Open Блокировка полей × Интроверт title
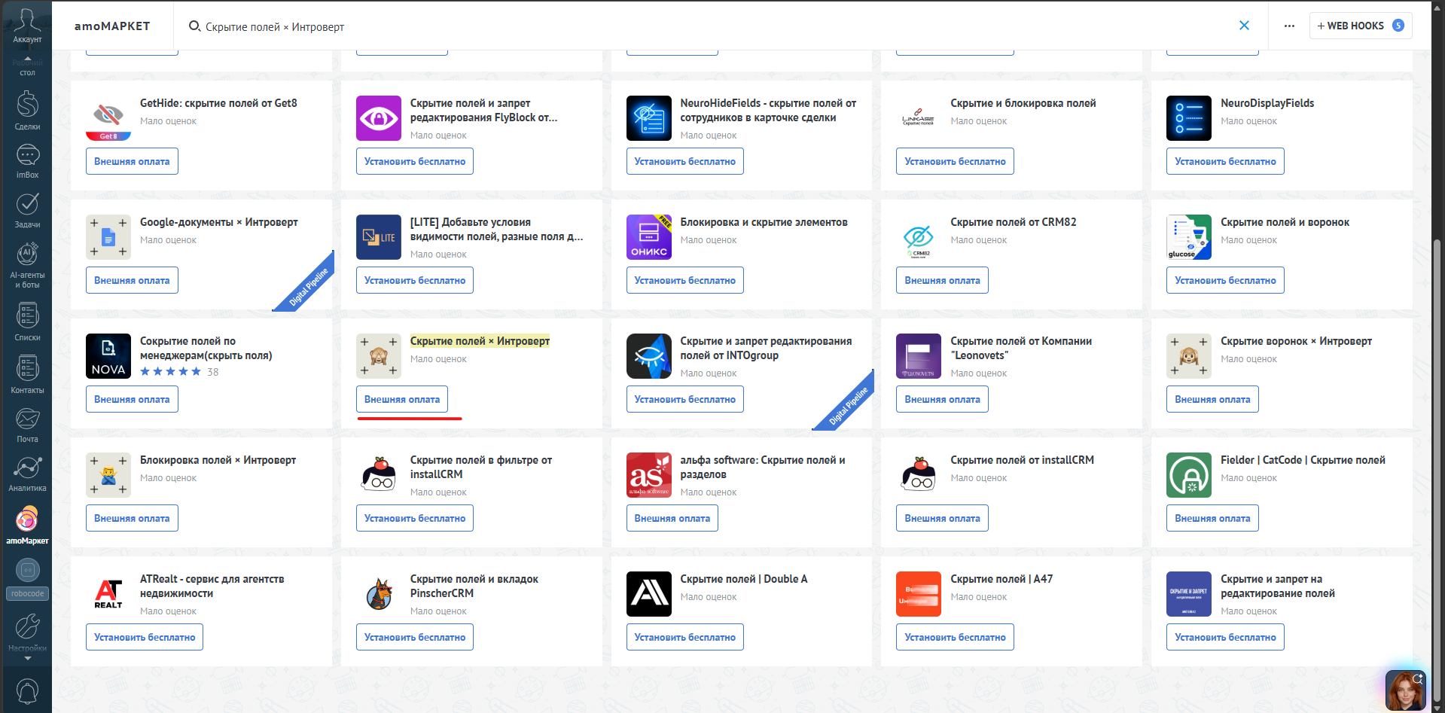This screenshot has height=713, width=1445. tap(218, 460)
